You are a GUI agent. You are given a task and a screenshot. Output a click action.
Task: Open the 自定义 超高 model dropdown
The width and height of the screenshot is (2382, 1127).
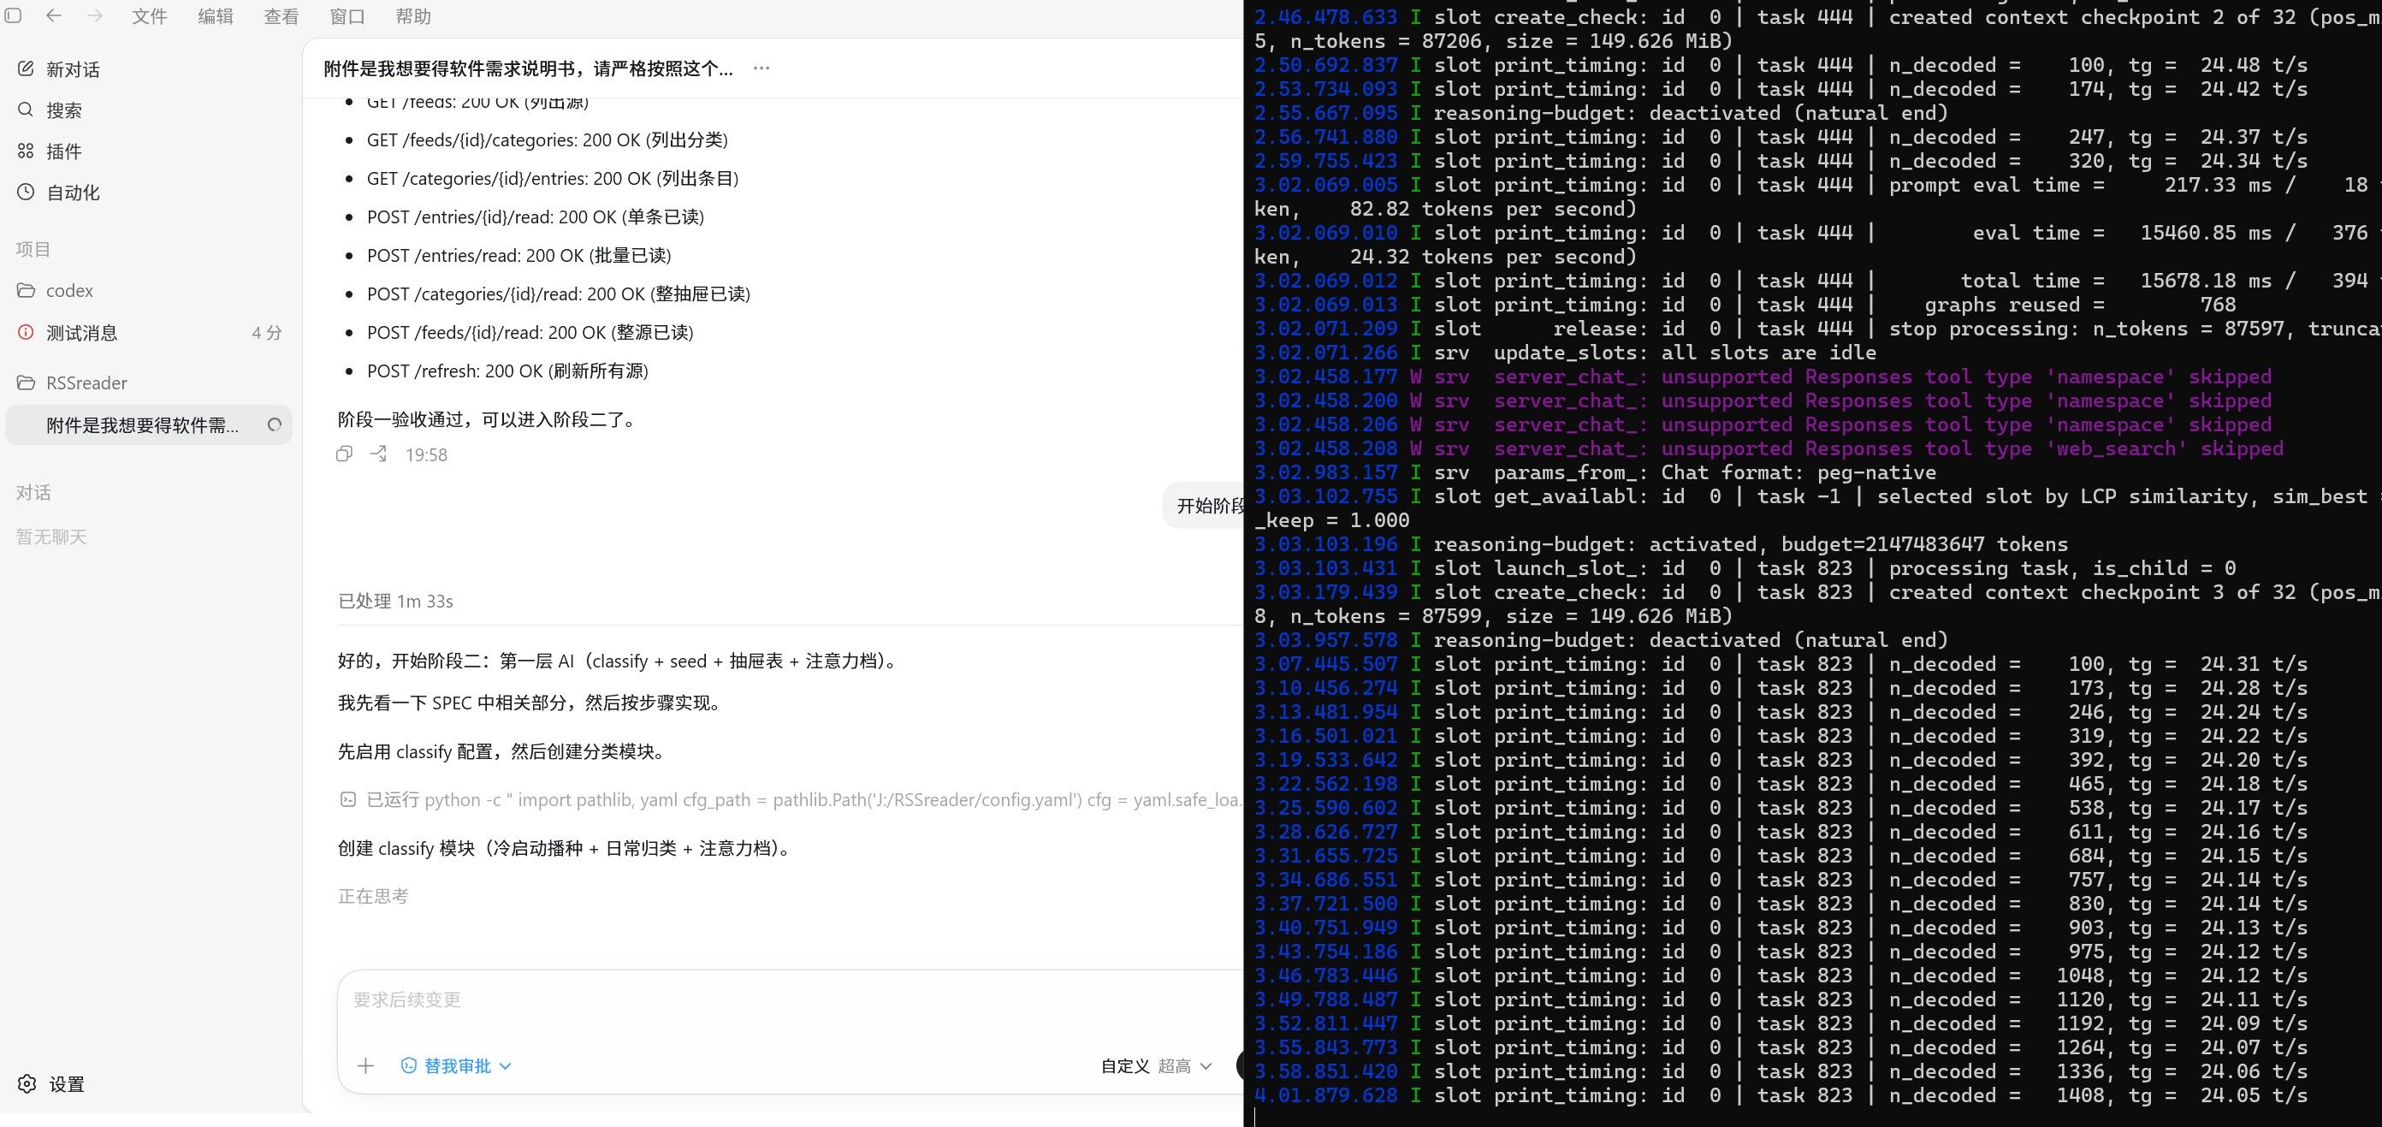pyautogui.click(x=1156, y=1066)
